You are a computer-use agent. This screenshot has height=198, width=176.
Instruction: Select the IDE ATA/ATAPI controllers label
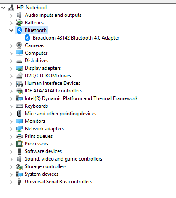coord(53,91)
